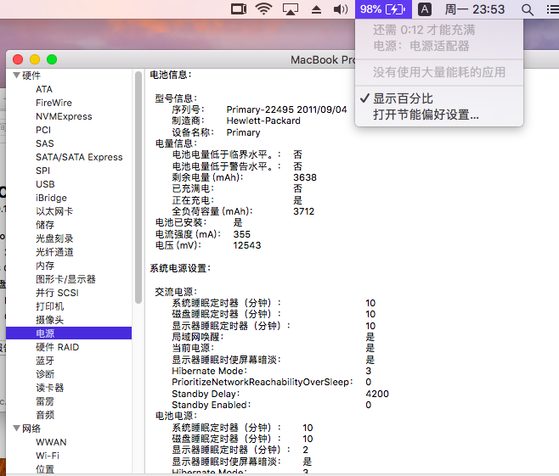Select 以太网卡 in sidebar

tap(54, 211)
